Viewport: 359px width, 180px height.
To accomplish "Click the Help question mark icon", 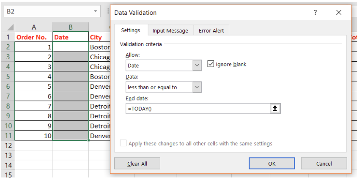I will pos(315,13).
